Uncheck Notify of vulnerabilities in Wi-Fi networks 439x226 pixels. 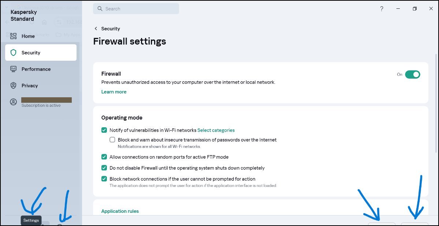pyautogui.click(x=104, y=130)
